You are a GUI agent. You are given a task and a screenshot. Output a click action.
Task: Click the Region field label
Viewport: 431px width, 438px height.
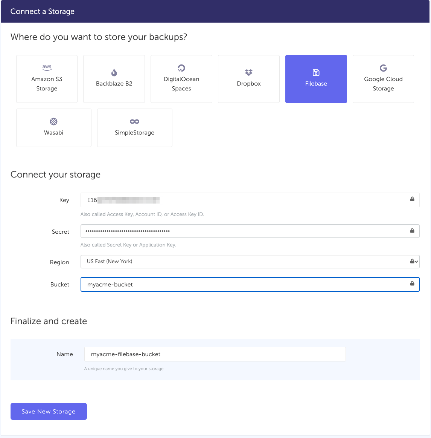click(x=59, y=262)
